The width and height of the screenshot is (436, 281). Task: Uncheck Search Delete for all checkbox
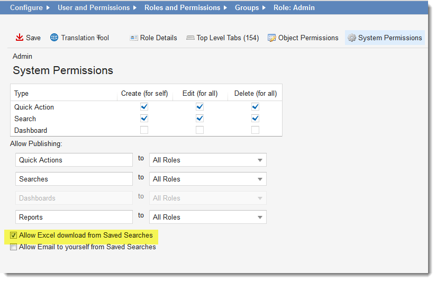[x=255, y=119]
